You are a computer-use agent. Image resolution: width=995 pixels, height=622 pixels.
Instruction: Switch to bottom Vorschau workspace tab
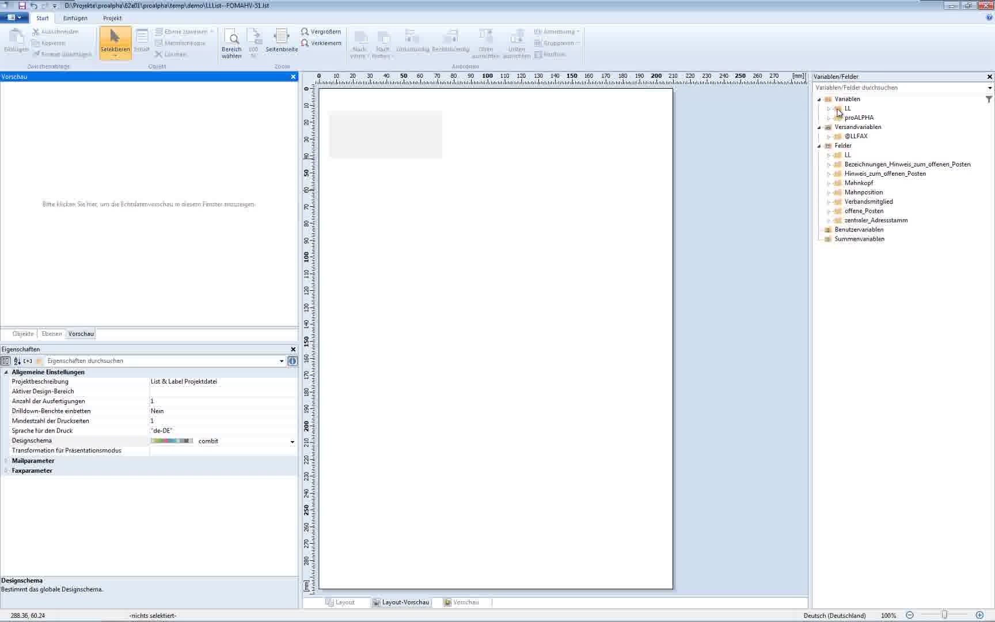461,602
